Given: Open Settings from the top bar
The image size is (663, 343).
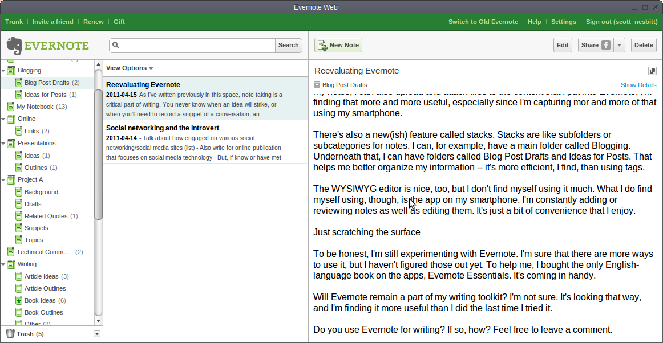Looking at the screenshot, I should tap(563, 22).
